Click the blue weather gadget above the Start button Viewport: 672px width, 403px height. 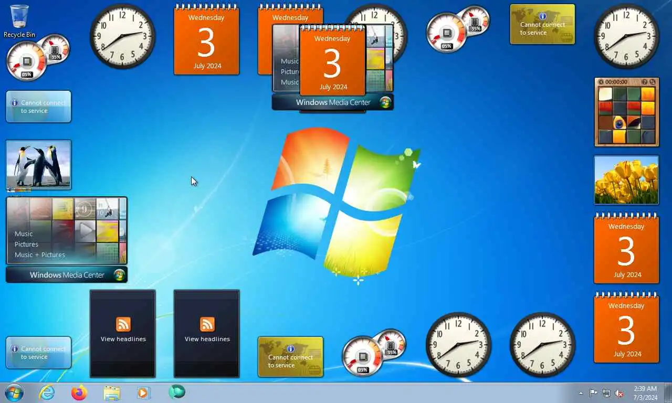click(x=38, y=353)
